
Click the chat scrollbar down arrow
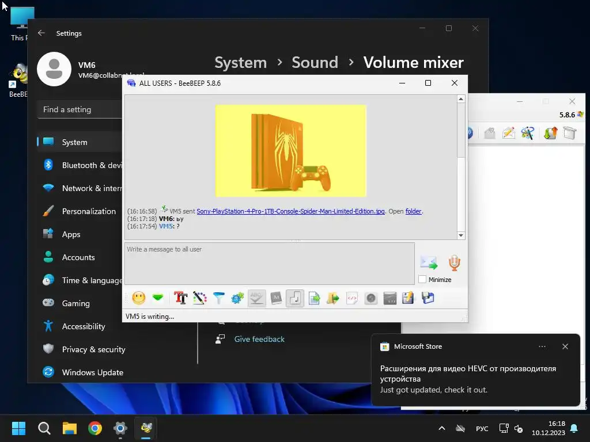coord(461,235)
